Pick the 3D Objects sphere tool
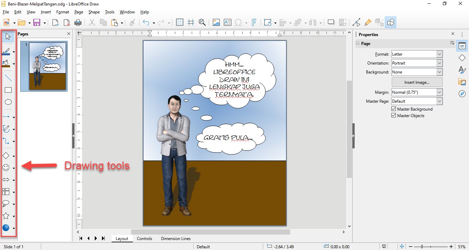Viewport: 469px width, 250px height. pyautogui.click(x=6, y=227)
